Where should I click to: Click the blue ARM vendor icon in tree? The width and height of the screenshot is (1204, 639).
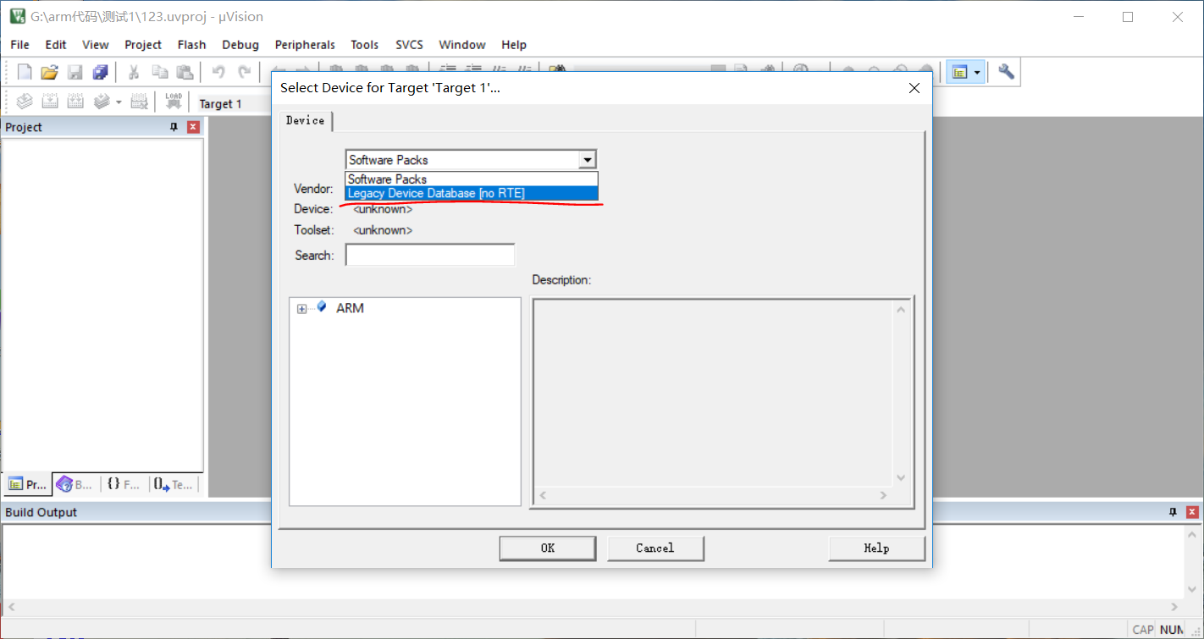[x=322, y=307]
